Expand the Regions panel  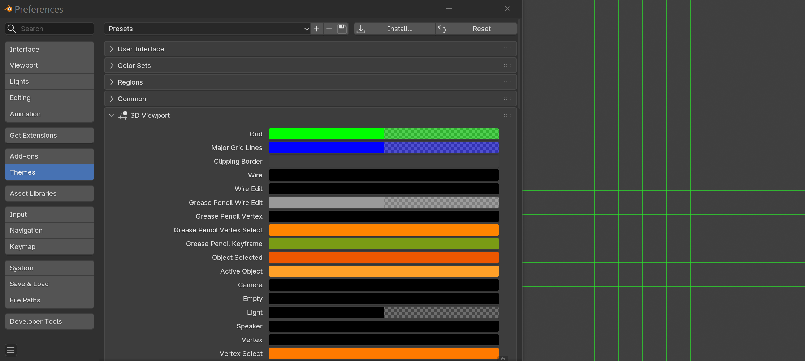pos(112,82)
